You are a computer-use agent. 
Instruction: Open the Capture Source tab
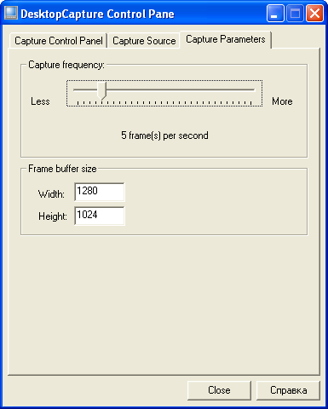pyautogui.click(x=144, y=41)
